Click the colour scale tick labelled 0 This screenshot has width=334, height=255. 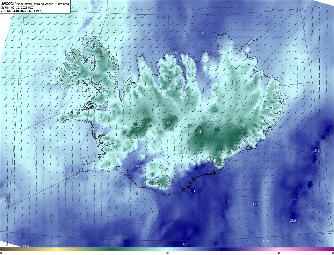click(1, 253)
